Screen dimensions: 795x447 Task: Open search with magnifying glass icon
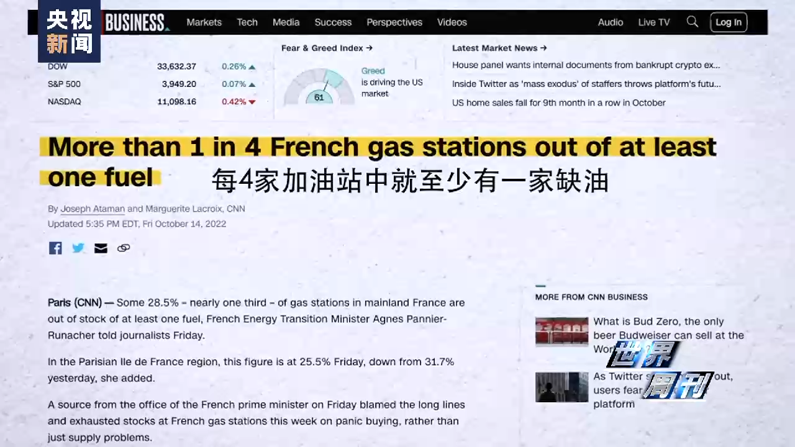[692, 22]
